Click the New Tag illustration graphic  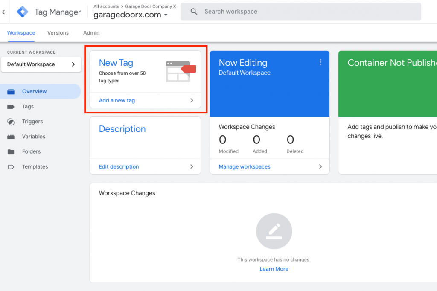(181, 72)
